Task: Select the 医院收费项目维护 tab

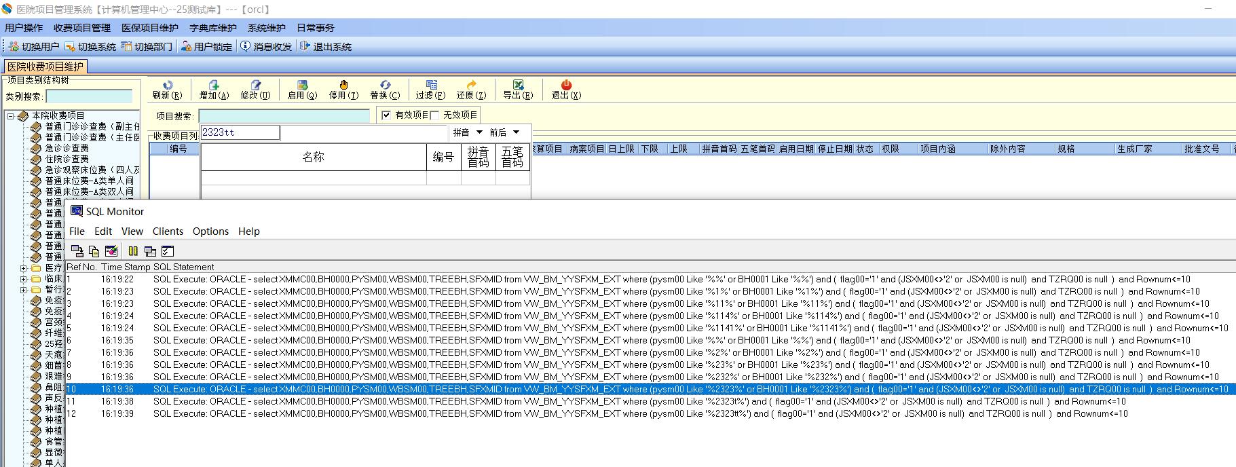Action: click(45, 67)
